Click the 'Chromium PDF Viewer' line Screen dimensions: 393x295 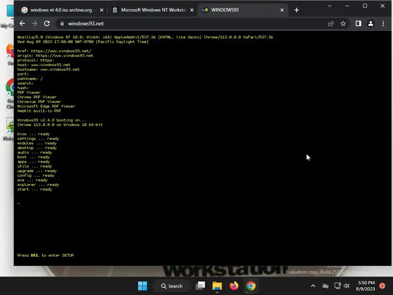pyautogui.click(x=39, y=101)
